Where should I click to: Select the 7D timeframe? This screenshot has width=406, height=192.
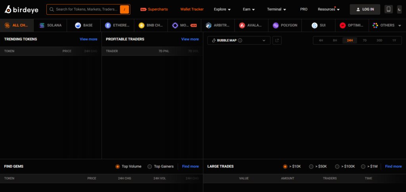click(x=365, y=40)
